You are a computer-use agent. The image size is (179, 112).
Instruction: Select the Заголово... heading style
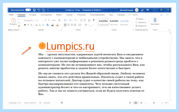click(x=124, y=22)
